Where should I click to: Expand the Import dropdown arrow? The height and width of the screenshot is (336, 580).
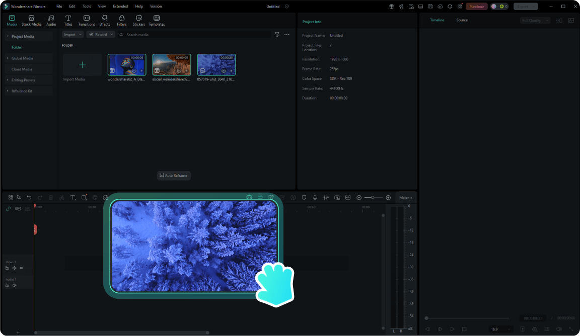(79, 34)
